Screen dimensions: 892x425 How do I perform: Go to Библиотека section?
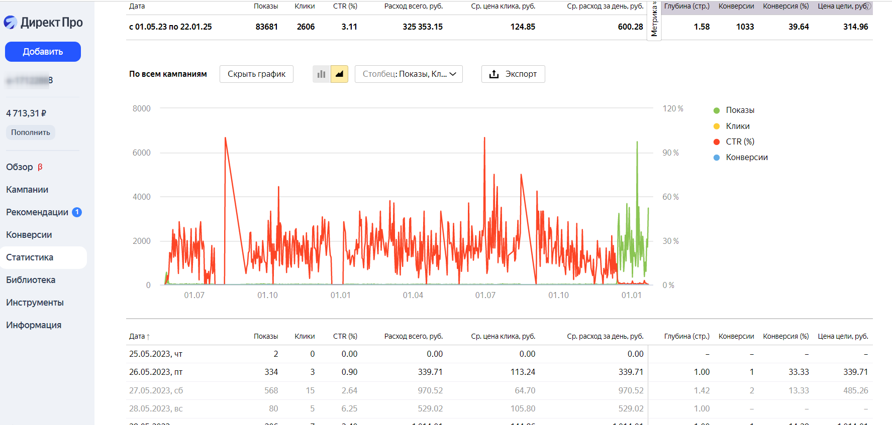click(31, 280)
